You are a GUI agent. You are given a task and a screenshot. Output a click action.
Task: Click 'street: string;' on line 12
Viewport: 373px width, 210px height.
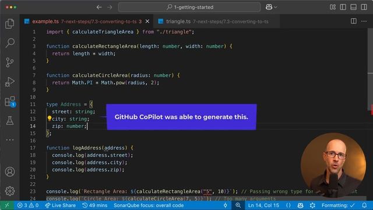click(x=73, y=111)
